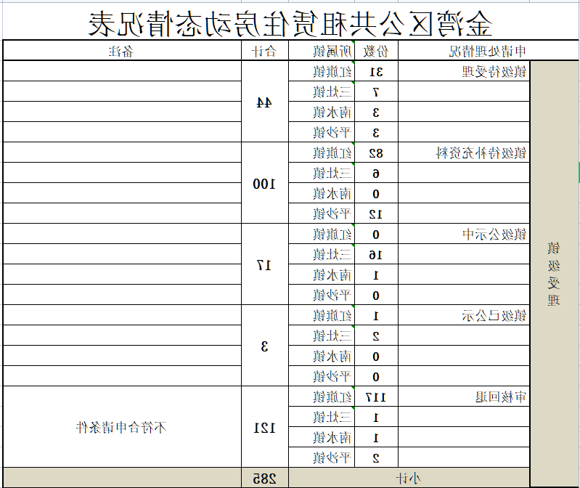Select the 镇级已公示 合计 cell showing 3
The width and height of the screenshot is (580, 488).
tap(265, 346)
